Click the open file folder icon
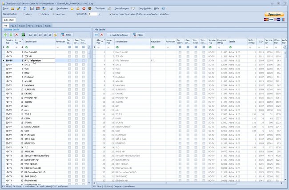The height and width of the screenshot is (190, 289). coord(12,8)
